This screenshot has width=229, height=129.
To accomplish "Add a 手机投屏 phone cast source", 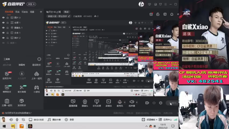I will (97, 103).
